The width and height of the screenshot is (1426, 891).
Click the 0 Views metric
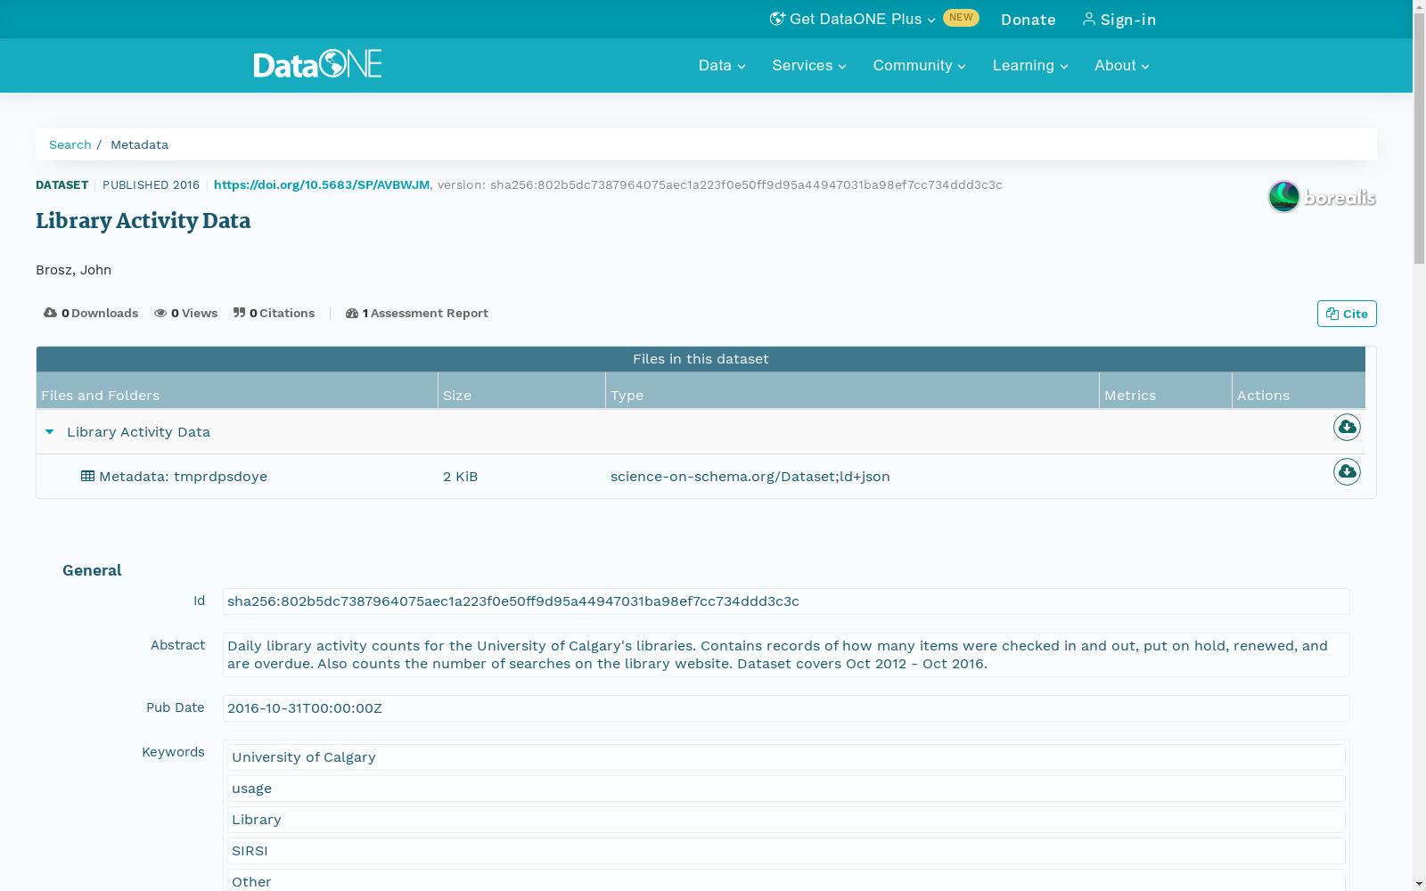185,313
